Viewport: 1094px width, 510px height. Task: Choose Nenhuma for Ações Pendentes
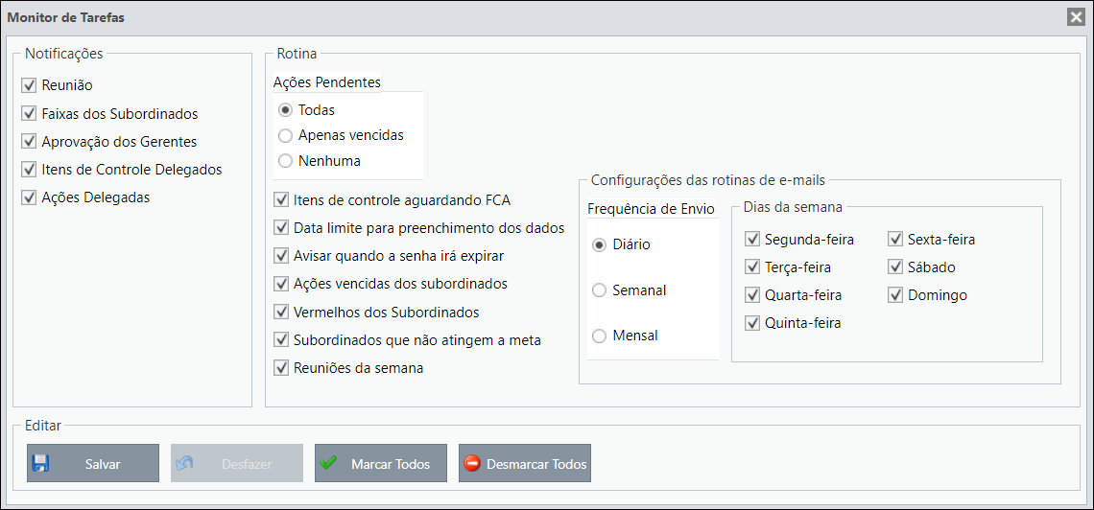point(285,161)
